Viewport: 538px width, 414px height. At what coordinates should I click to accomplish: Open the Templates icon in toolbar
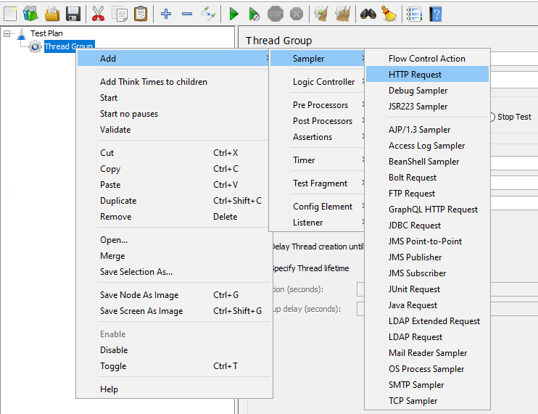click(30, 14)
